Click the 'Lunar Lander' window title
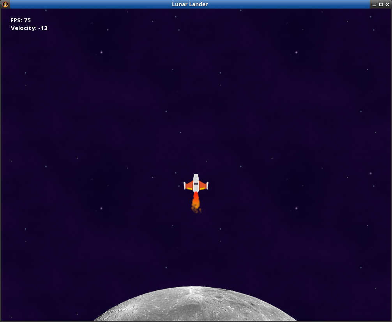 (190, 4)
